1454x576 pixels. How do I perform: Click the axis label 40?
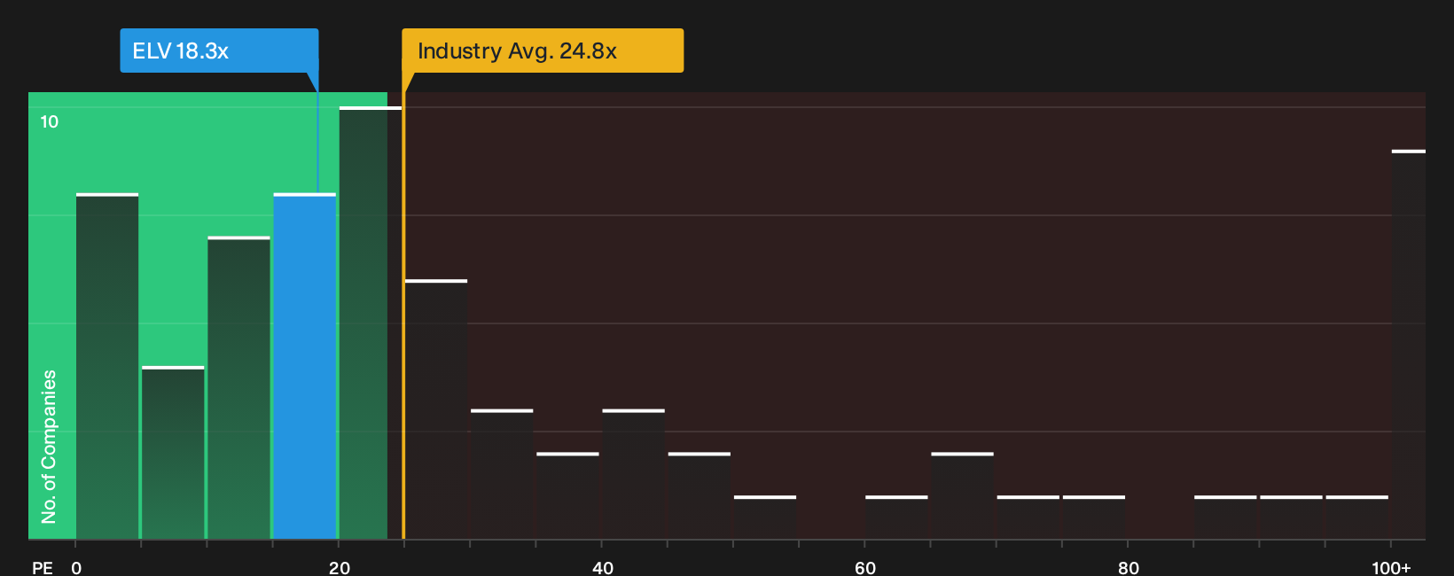[603, 567]
